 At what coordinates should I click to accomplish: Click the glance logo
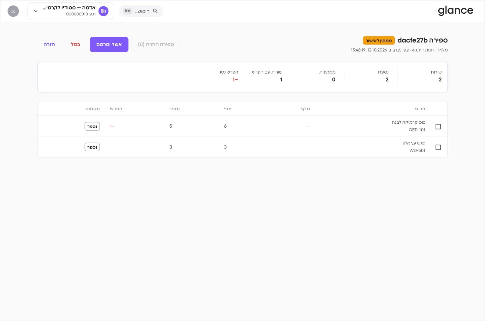[x=455, y=11]
